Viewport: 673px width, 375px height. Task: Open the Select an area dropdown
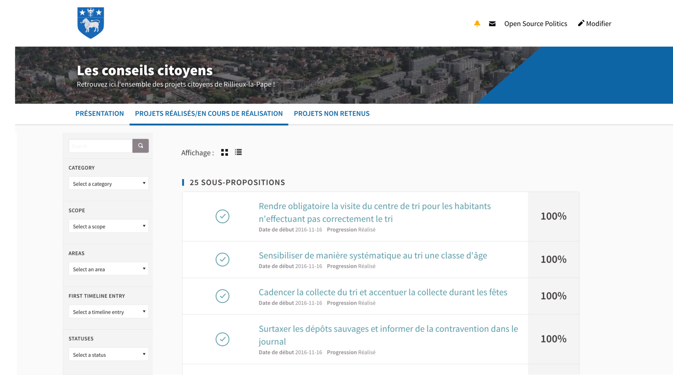point(108,269)
